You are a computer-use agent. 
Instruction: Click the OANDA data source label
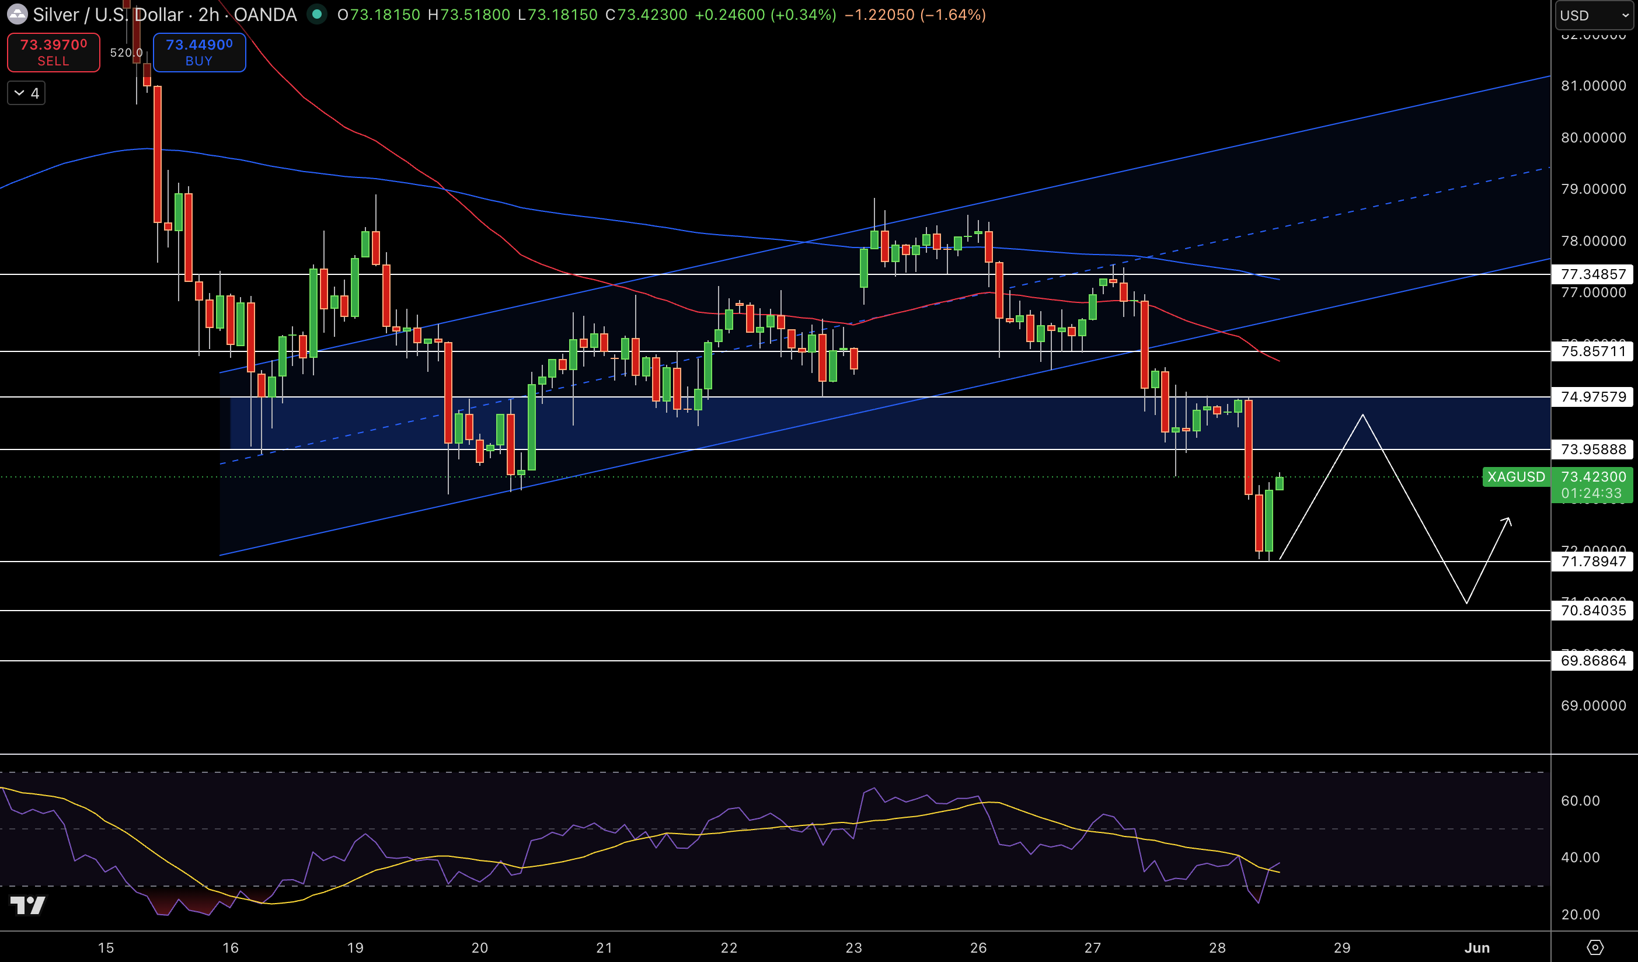tap(265, 14)
